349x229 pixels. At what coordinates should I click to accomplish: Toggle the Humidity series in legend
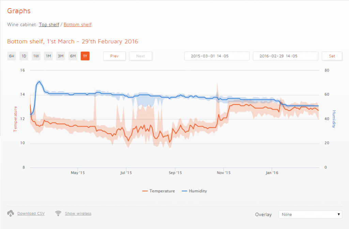tap(194, 191)
